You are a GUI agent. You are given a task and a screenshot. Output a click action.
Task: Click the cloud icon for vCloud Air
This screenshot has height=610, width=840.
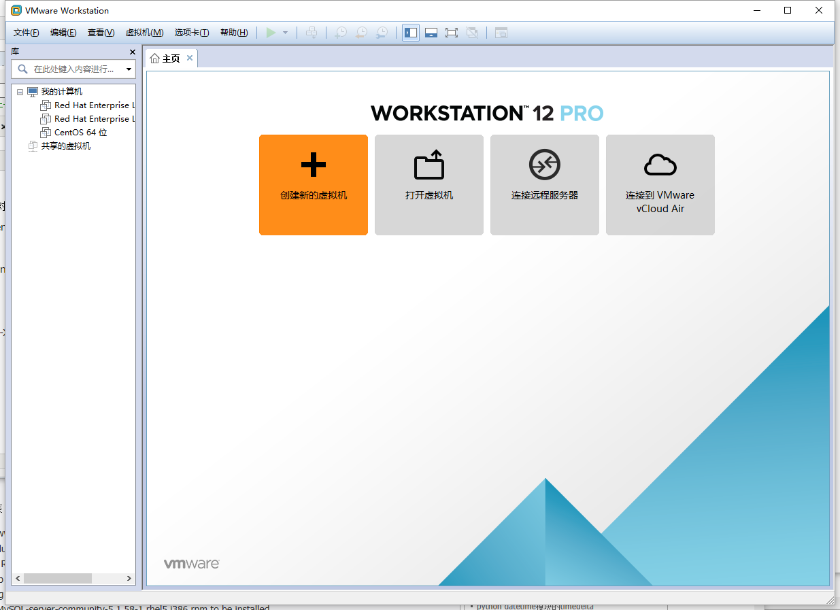tap(660, 165)
